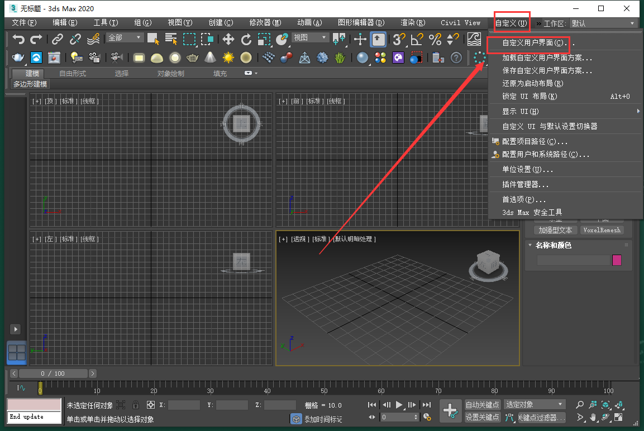Click the Redo arrow icon
Viewport: 644px width, 431px height.
click(36, 39)
